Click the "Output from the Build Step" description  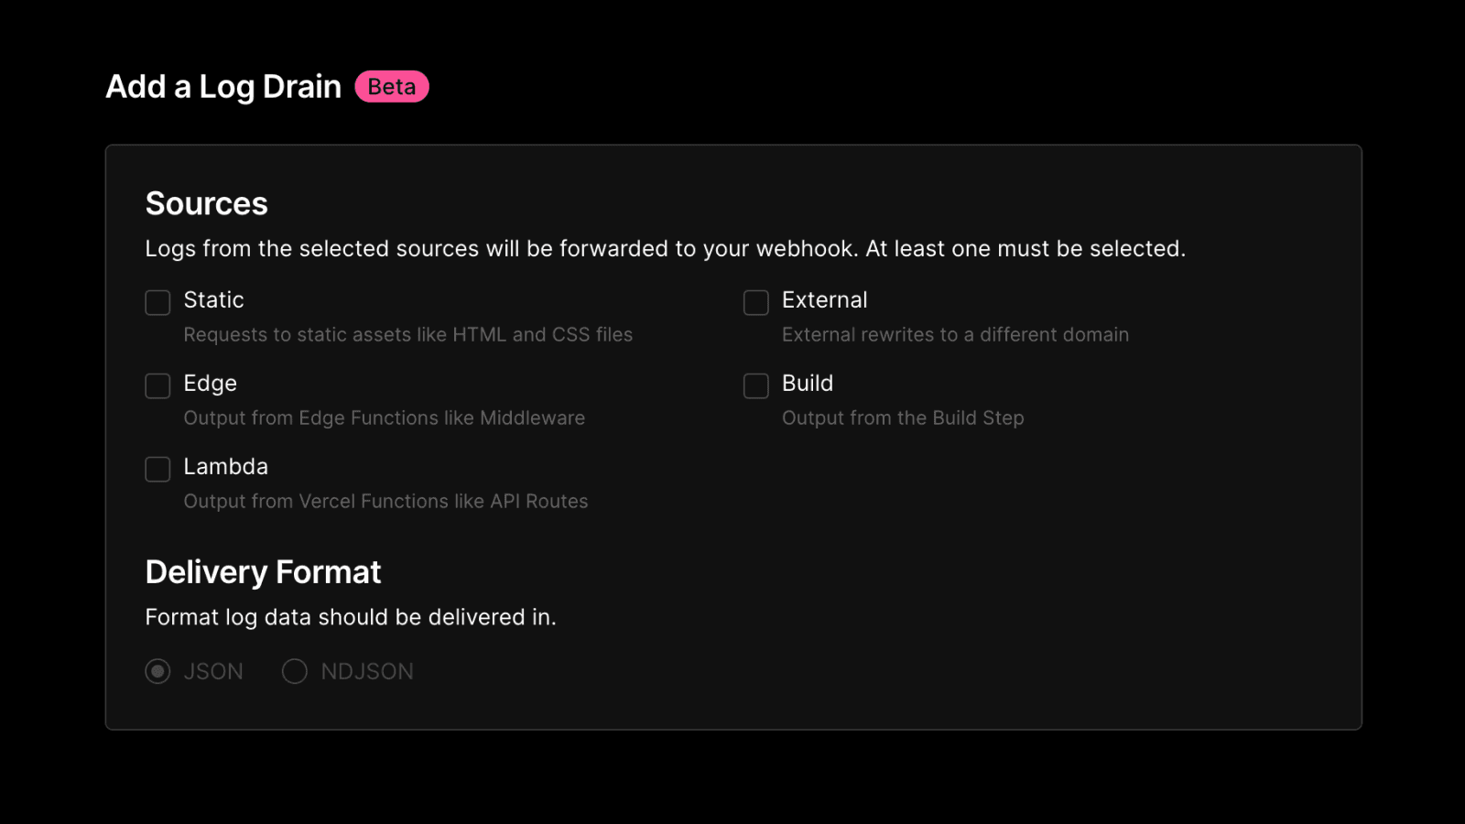[902, 418]
